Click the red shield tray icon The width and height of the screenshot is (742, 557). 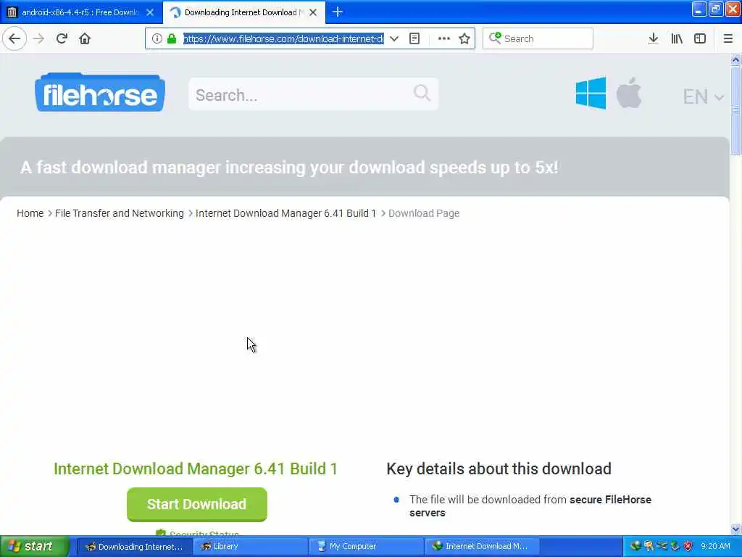click(x=688, y=547)
